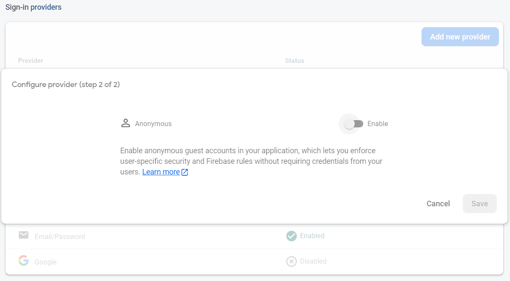510x281 pixels.
Task: Click the Provider column header
Action: tap(31, 61)
